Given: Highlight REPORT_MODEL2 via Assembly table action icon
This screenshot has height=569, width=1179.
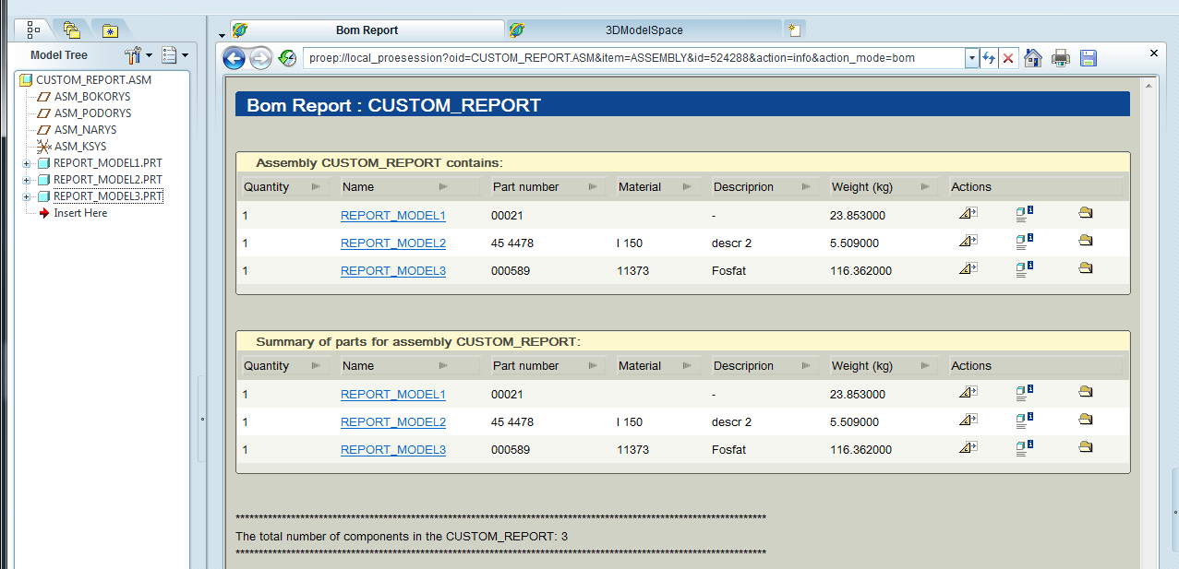Looking at the screenshot, I should (968, 242).
